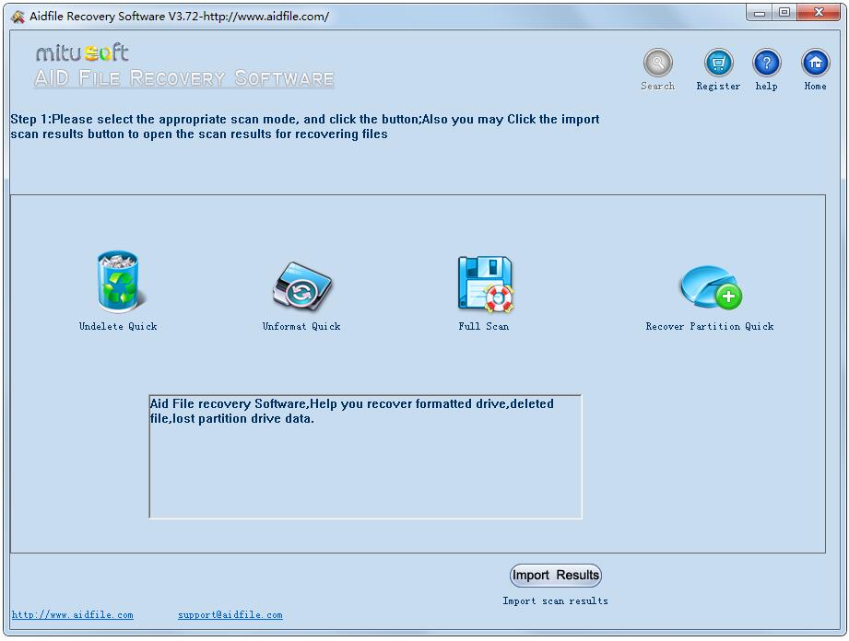Click the Full Scan text label
This screenshot has width=849, height=641.
click(x=484, y=326)
